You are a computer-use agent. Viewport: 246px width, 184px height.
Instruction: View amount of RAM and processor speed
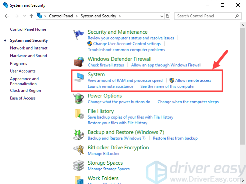pos(125,80)
